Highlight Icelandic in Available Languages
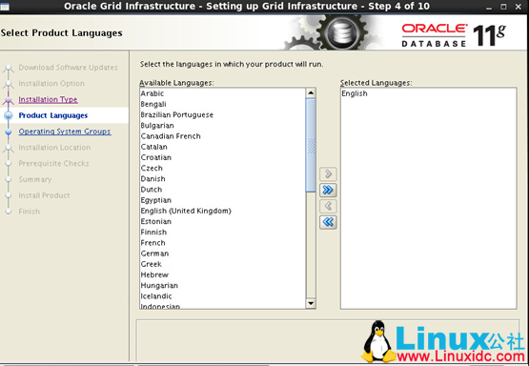The height and width of the screenshot is (366, 529). coord(223,296)
